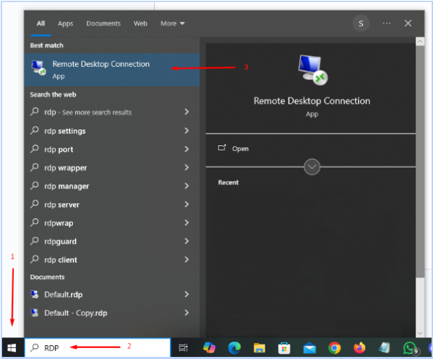
Task: Open the three-dot options menu
Action: [386, 24]
